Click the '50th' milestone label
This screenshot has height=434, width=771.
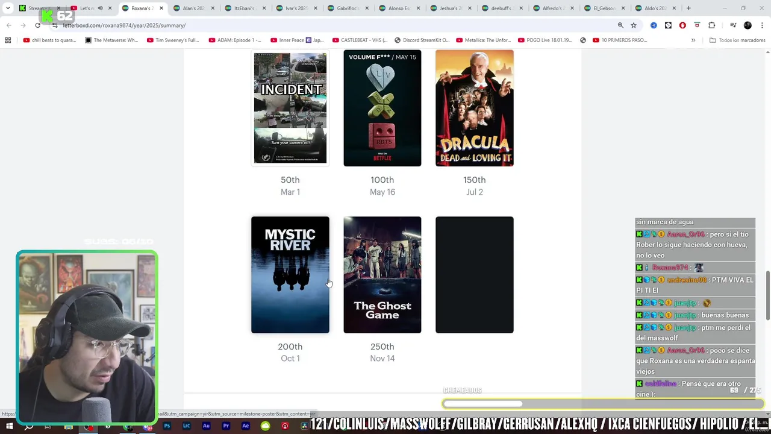point(290,180)
